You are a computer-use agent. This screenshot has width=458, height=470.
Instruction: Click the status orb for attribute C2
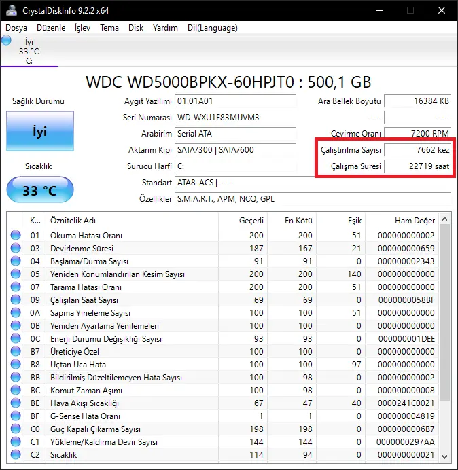[16, 454]
